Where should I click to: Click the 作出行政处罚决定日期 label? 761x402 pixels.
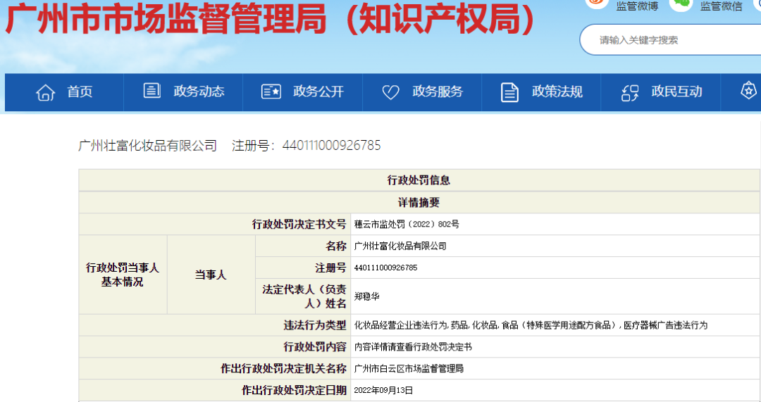coord(294,390)
